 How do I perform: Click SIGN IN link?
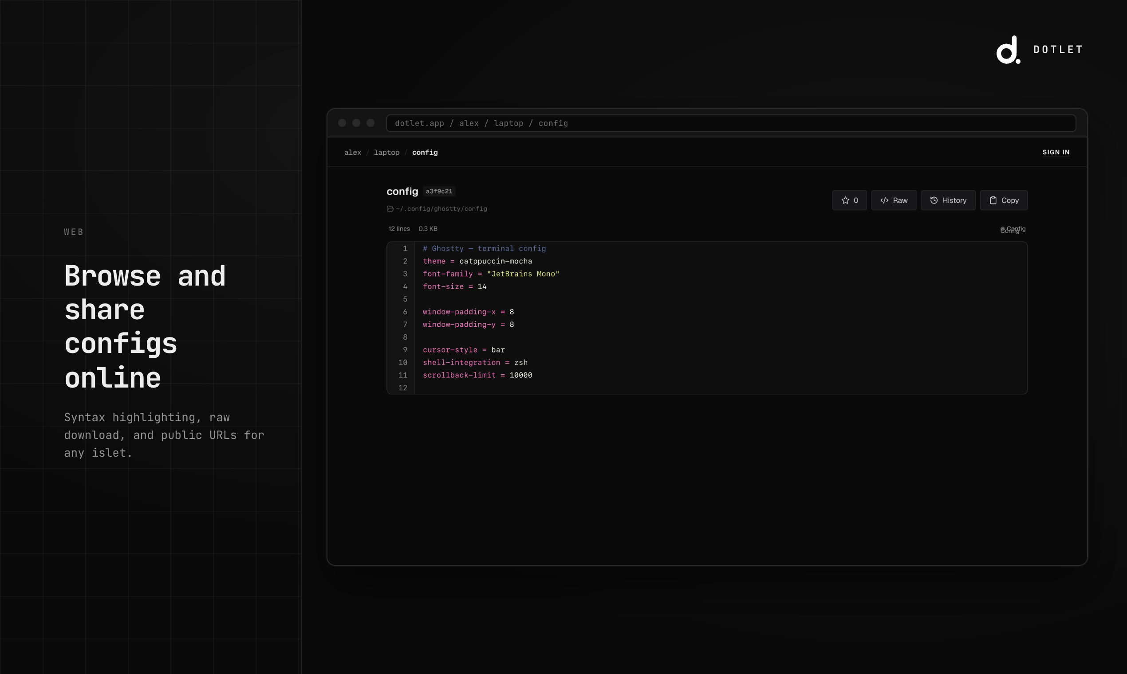(x=1056, y=152)
